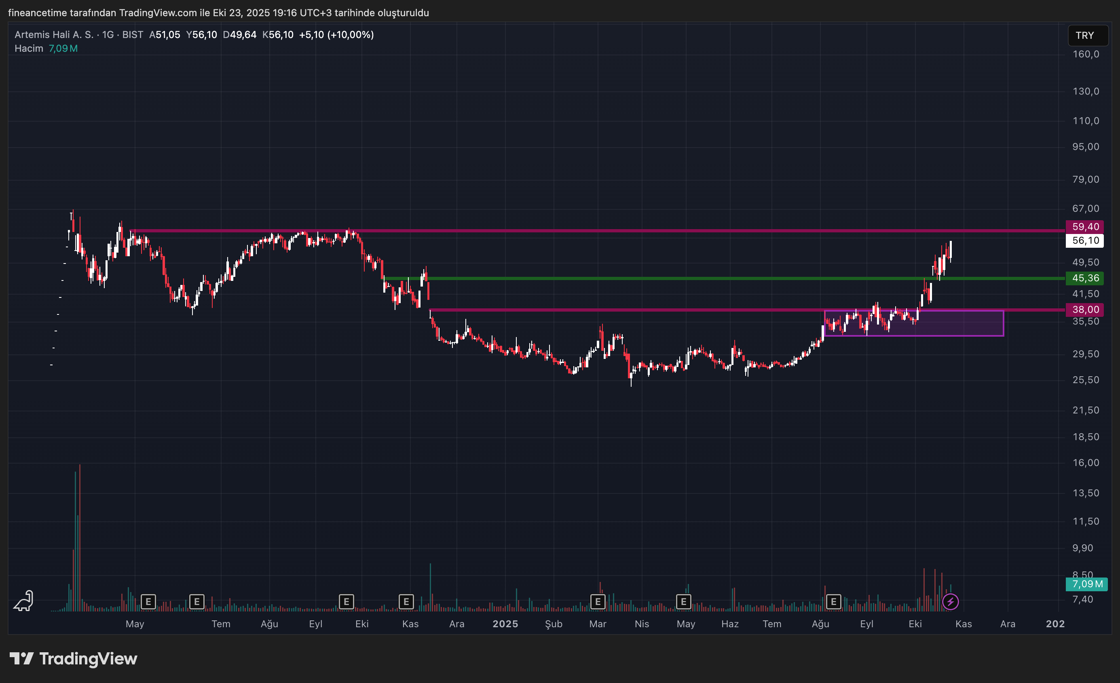
Task: Click the teal 7,09 M volume label
Action: [1086, 584]
